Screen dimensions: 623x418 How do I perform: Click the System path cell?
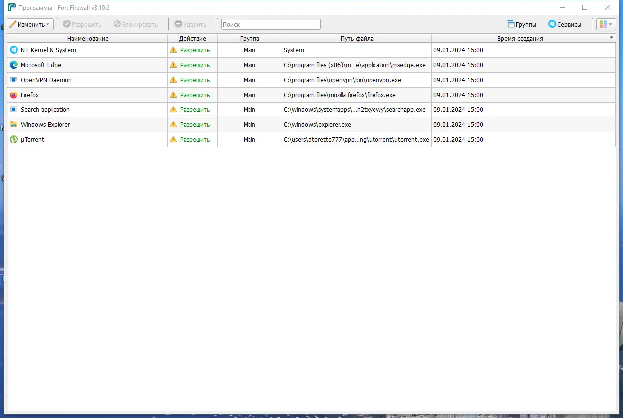pos(357,50)
